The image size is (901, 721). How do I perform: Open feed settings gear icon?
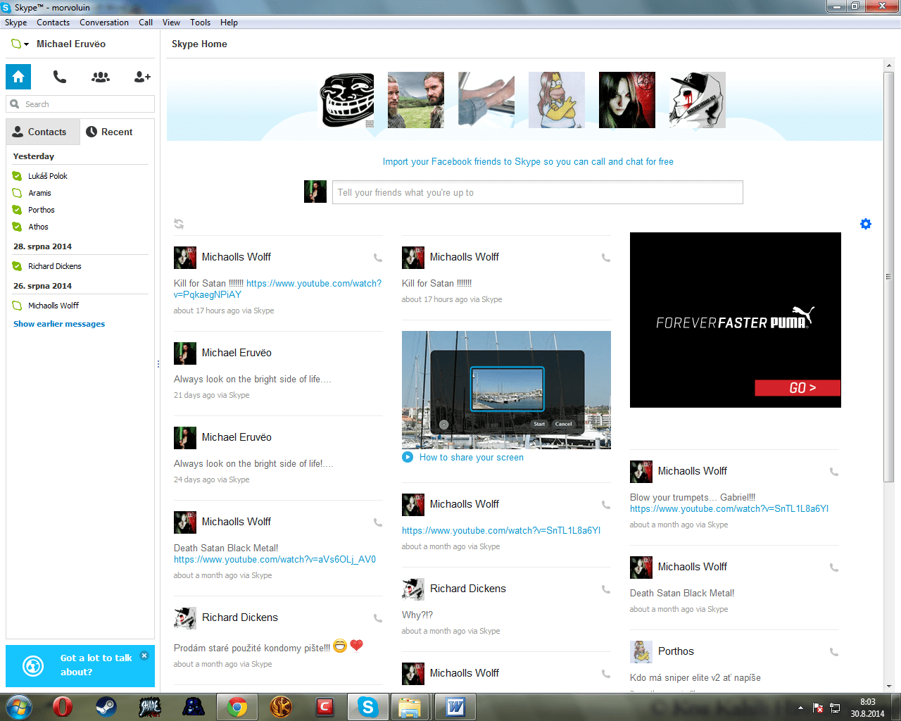pos(866,224)
